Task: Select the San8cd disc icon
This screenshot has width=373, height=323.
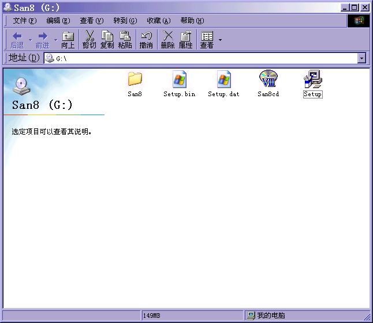Action: coord(268,79)
